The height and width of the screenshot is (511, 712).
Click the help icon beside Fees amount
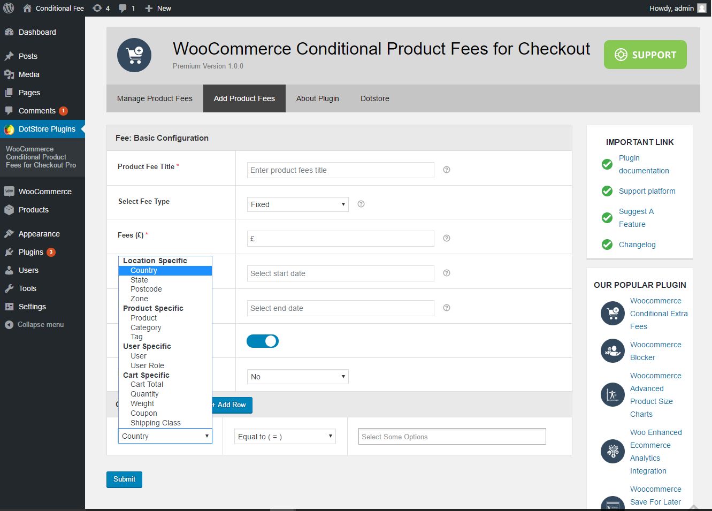(x=447, y=238)
